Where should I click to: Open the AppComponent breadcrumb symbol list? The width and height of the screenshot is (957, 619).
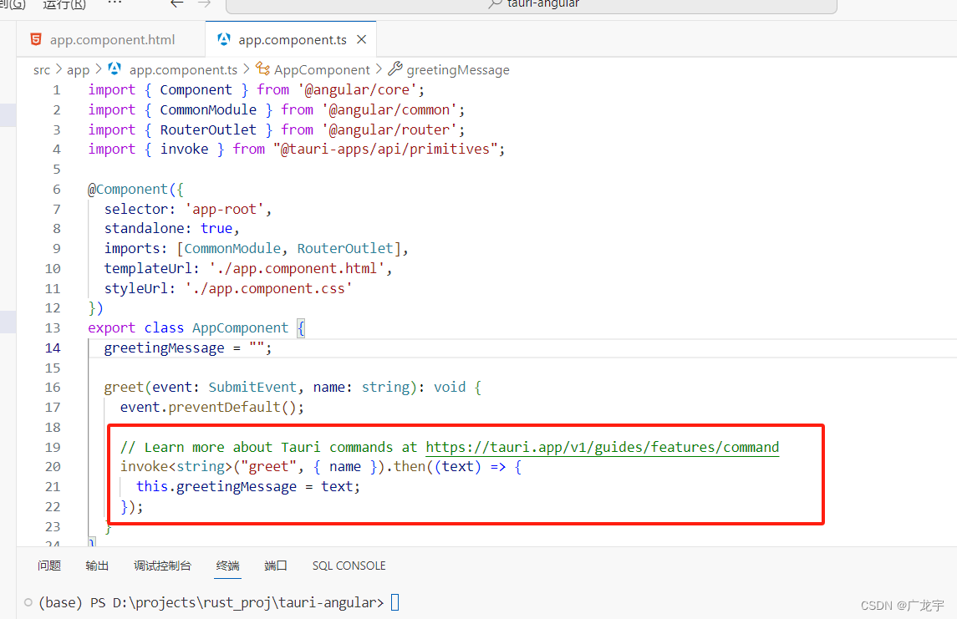point(322,70)
